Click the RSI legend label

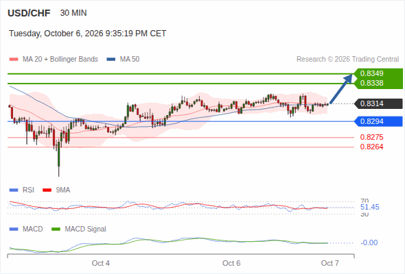point(28,190)
